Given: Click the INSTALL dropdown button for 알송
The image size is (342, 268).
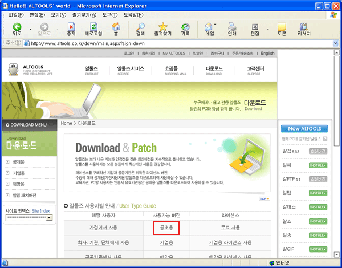Looking at the screenshot, I should coord(318,235).
